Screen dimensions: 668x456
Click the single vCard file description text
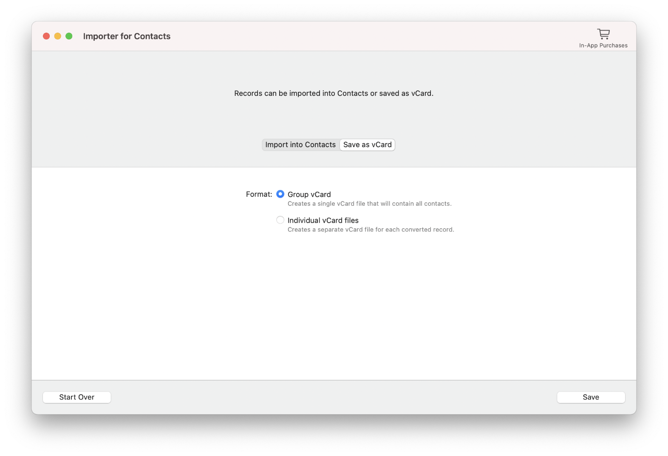tap(369, 204)
